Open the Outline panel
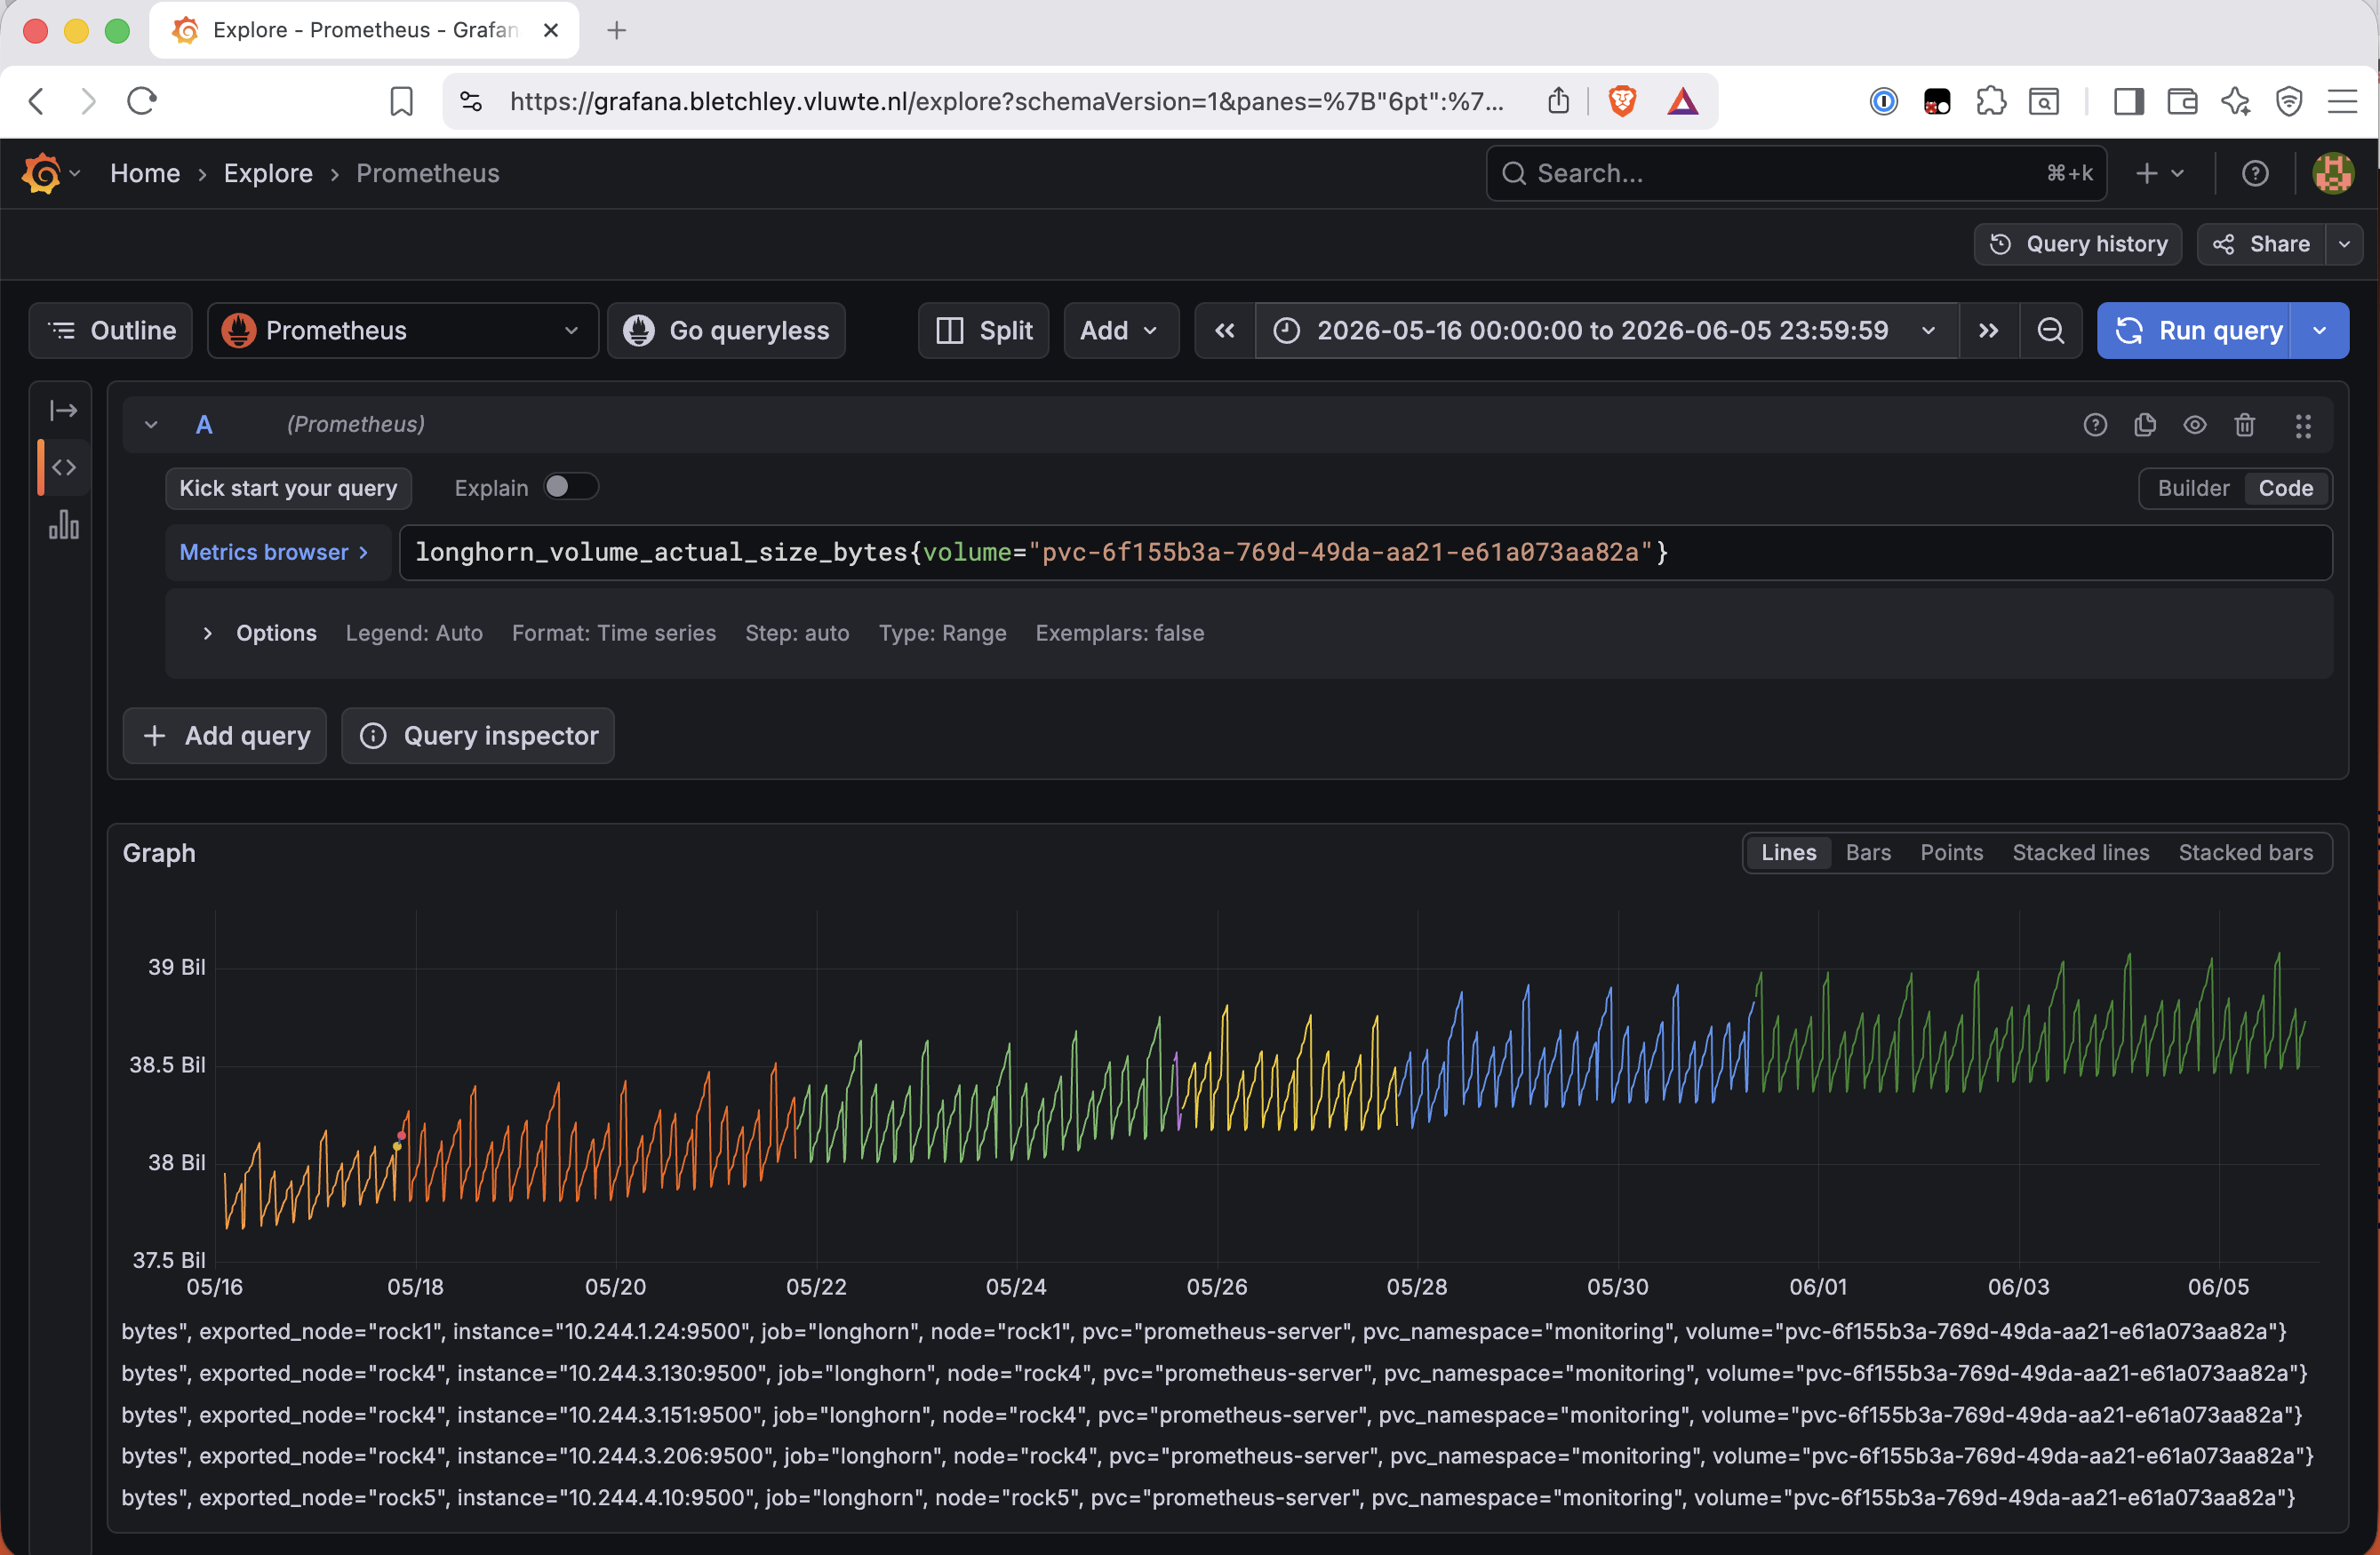 (x=111, y=331)
